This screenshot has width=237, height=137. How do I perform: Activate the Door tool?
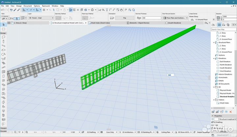[x=4, y=76]
